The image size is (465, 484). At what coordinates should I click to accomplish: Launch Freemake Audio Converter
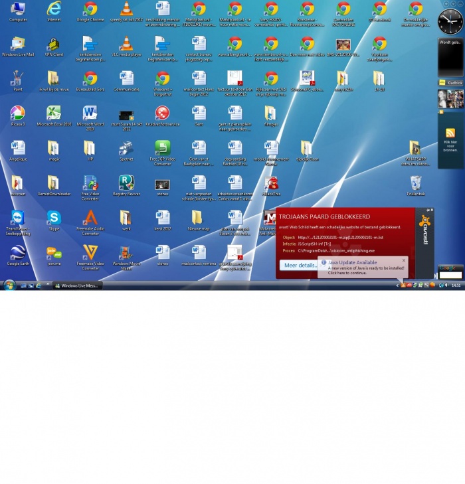coord(90,223)
